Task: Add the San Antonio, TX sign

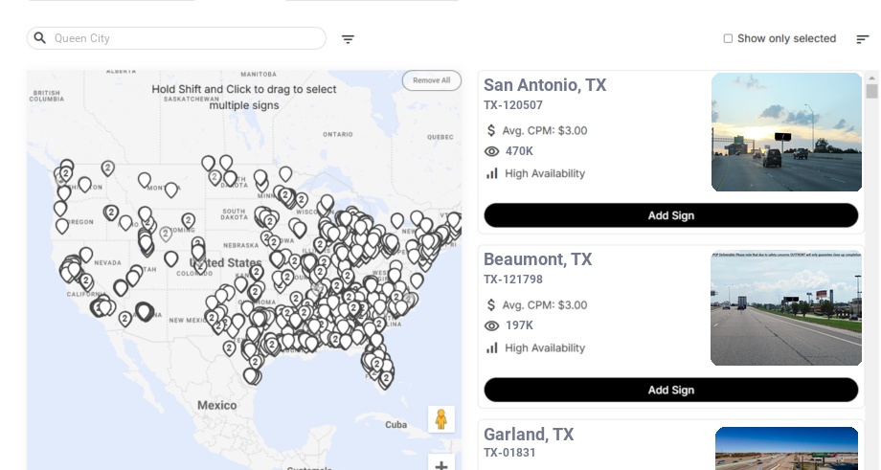Action: [670, 215]
